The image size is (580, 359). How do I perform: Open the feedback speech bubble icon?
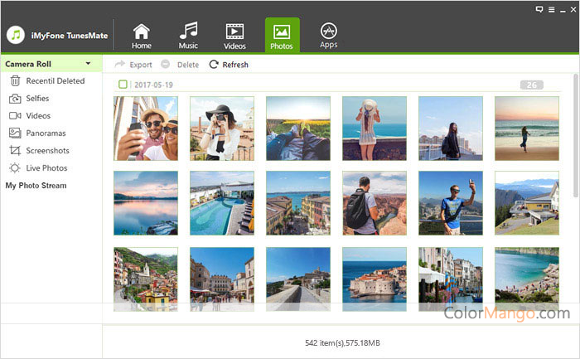tap(540, 8)
